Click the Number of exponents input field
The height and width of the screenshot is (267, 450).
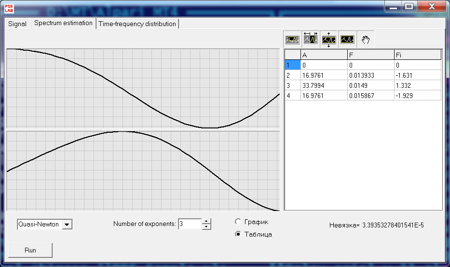click(189, 224)
